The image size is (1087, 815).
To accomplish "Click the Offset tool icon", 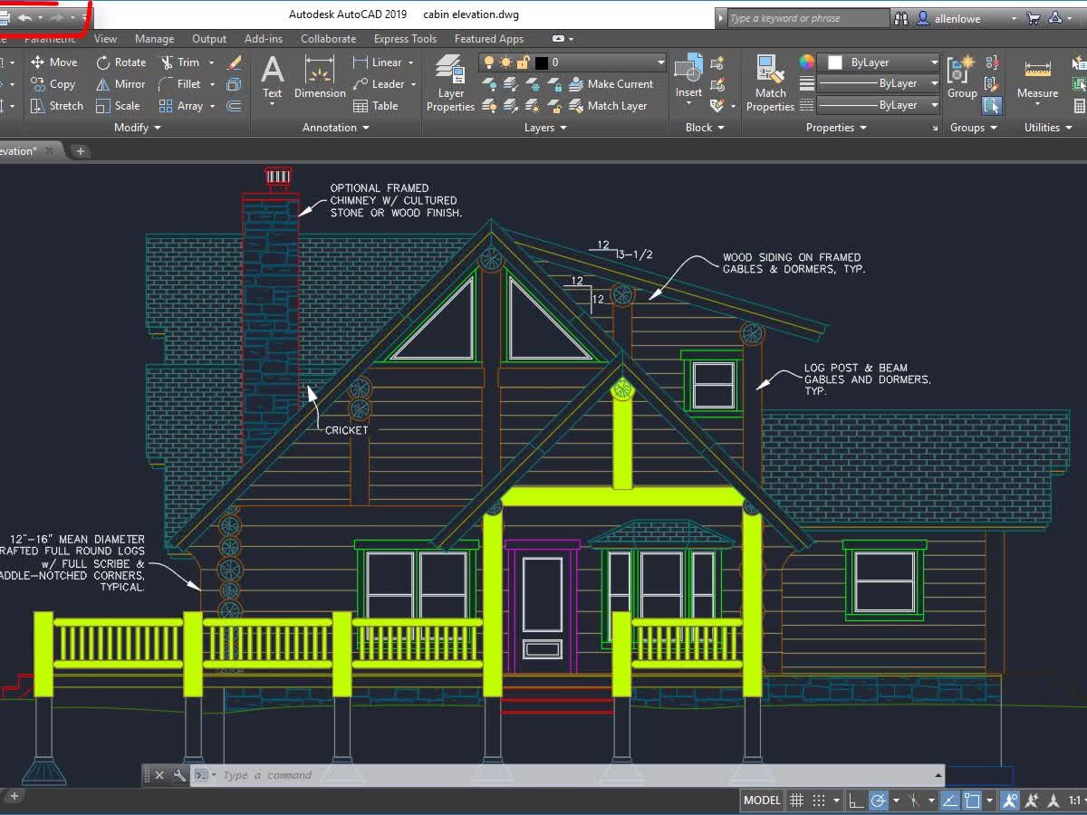I will (x=234, y=106).
